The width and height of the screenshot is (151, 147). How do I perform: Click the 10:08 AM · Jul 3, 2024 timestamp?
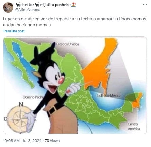(22, 141)
